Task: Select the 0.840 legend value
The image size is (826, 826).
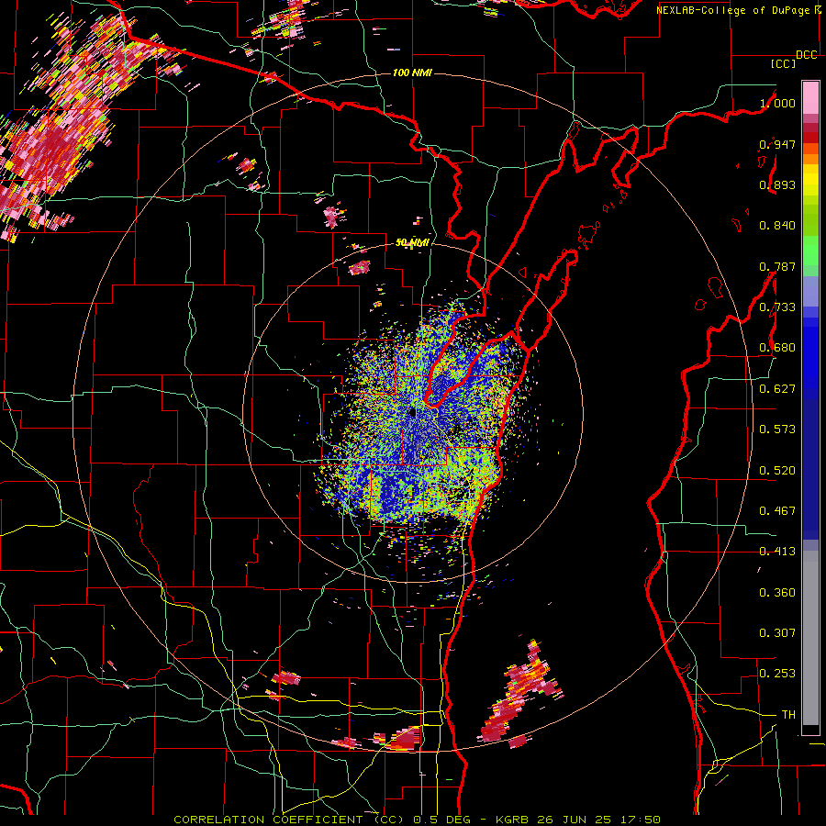Action: tap(777, 226)
